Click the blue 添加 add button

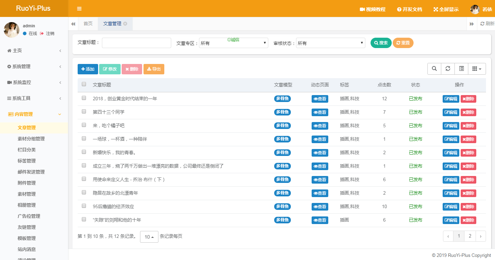pos(88,69)
